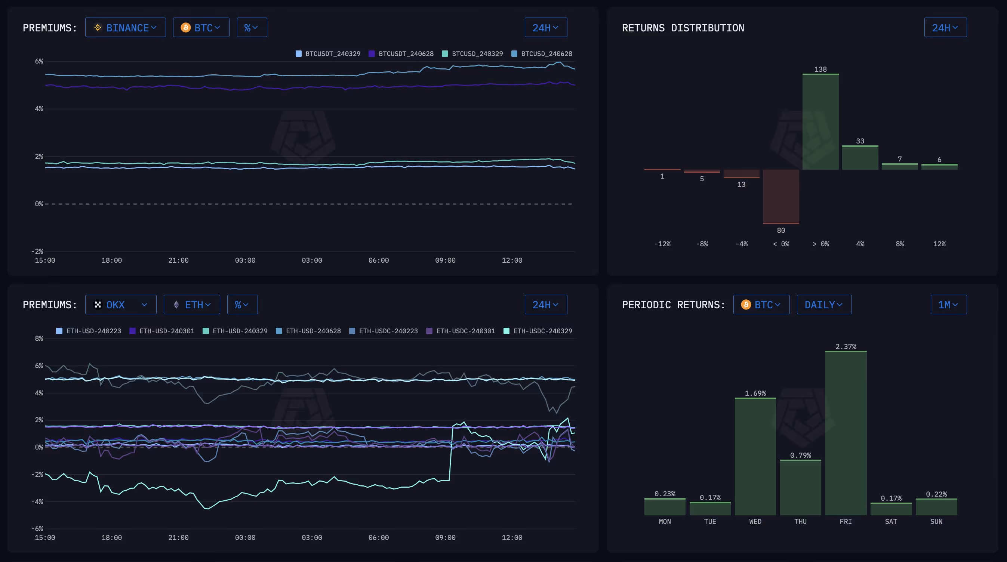Open the 24H selector on OKX premiums
The width and height of the screenshot is (1007, 562).
545,305
